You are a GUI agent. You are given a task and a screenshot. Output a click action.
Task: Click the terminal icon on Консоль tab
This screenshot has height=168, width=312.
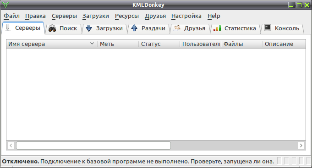click(268, 28)
